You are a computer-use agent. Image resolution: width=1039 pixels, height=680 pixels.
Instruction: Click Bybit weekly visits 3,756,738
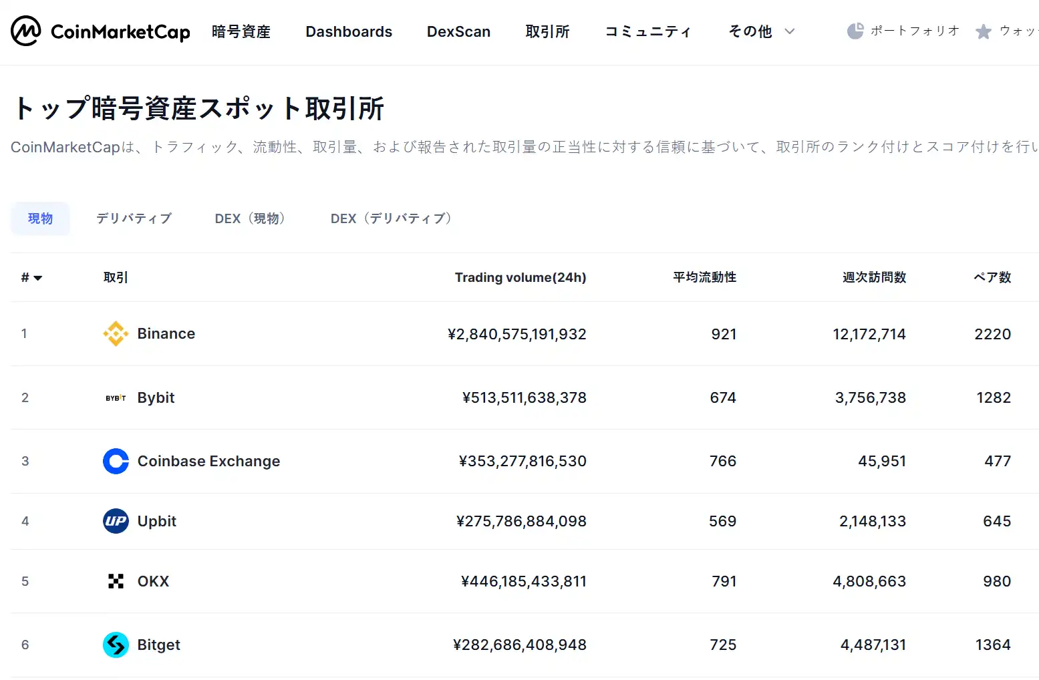click(x=871, y=397)
